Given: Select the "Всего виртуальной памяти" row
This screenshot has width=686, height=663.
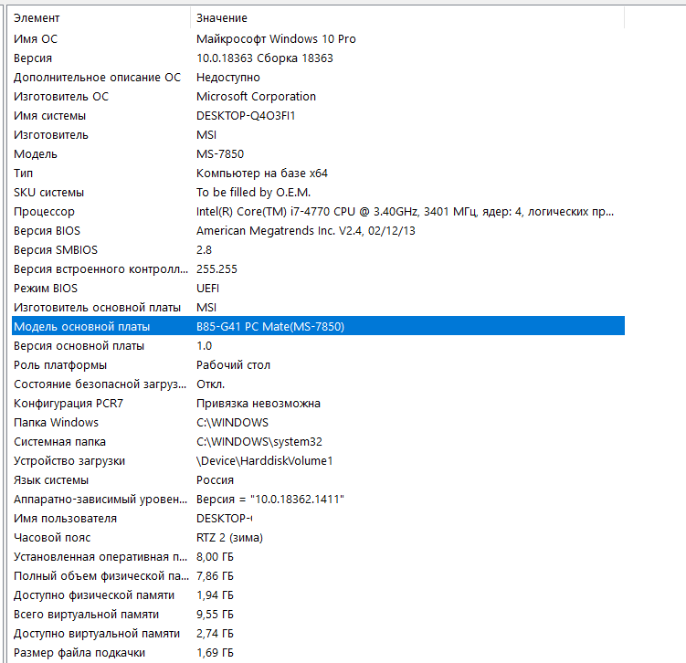Looking at the screenshot, I should click(x=318, y=614).
